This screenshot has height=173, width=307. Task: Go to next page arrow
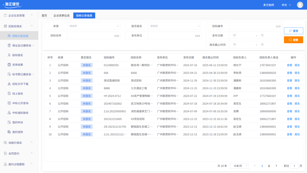(276, 166)
